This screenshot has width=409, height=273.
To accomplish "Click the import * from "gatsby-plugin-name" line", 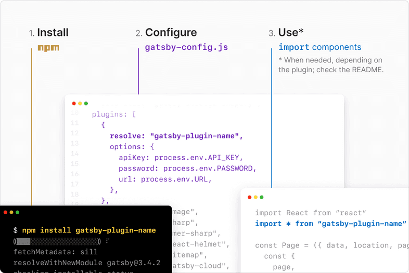I will pyautogui.click(x=330, y=224).
